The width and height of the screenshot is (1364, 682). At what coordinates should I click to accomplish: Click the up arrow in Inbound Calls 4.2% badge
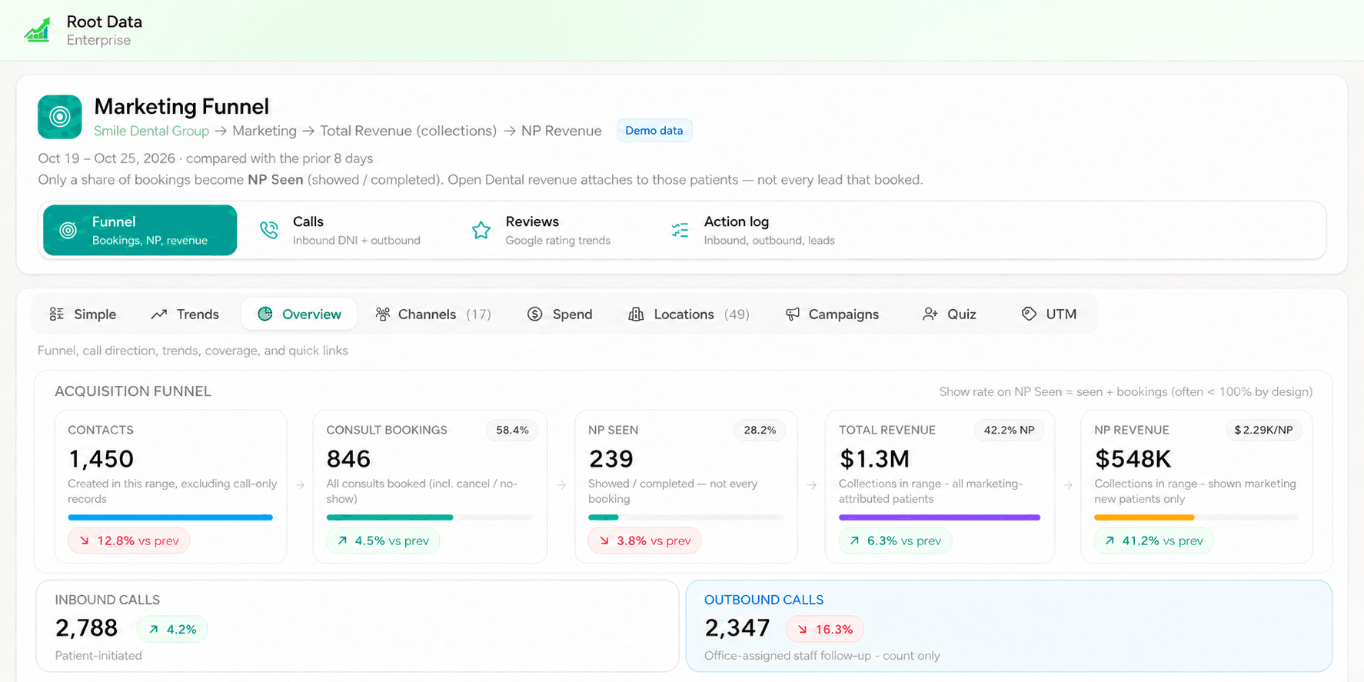click(154, 629)
